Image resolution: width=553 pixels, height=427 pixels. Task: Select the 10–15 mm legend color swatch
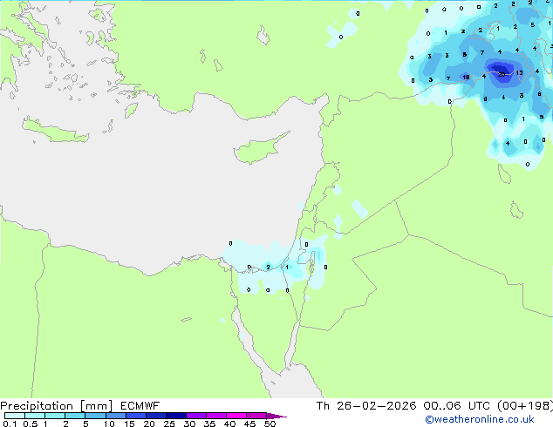pyautogui.click(x=115, y=416)
